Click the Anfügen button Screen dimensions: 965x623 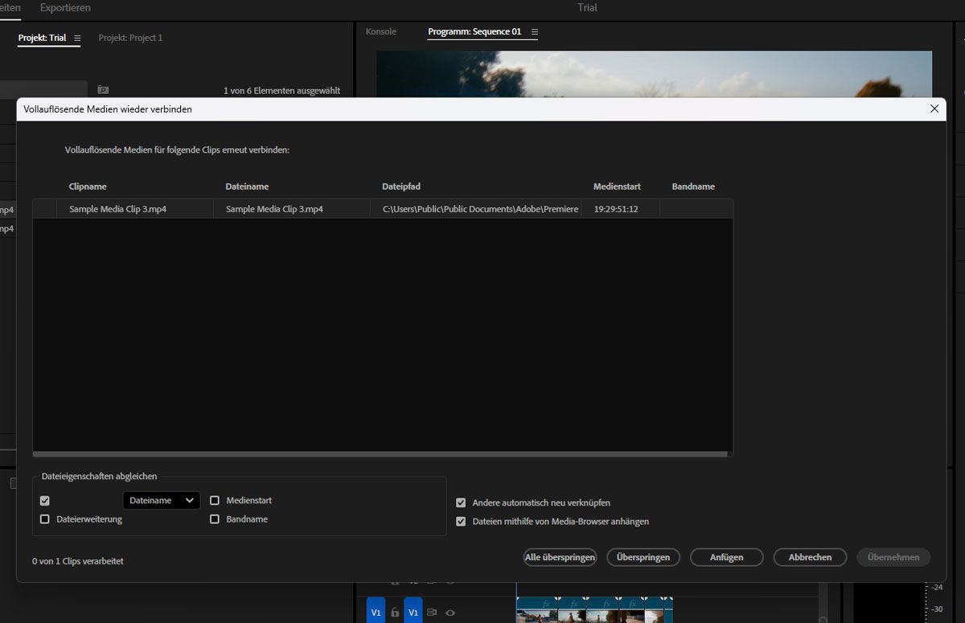726,557
